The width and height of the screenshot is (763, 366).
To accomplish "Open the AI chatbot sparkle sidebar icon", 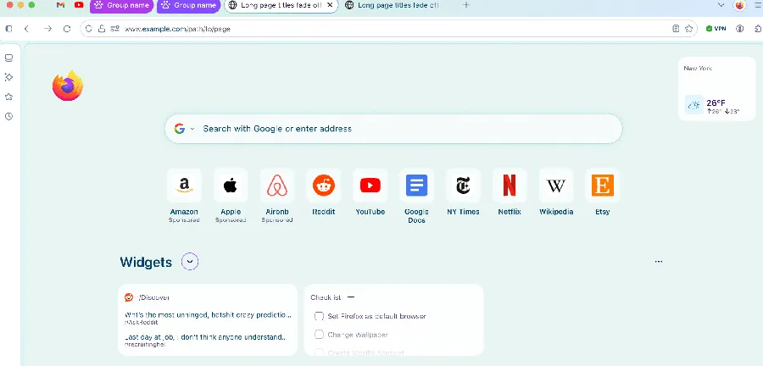I will [x=8, y=77].
